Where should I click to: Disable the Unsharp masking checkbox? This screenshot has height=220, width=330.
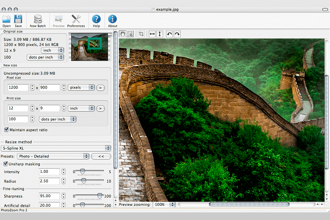click(6, 164)
